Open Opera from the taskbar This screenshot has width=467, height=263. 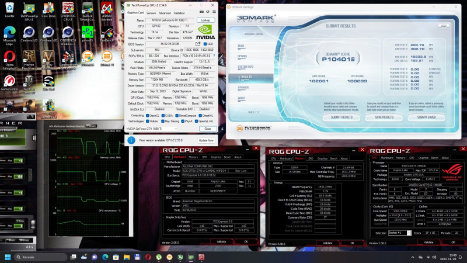pyautogui.click(x=148, y=257)
